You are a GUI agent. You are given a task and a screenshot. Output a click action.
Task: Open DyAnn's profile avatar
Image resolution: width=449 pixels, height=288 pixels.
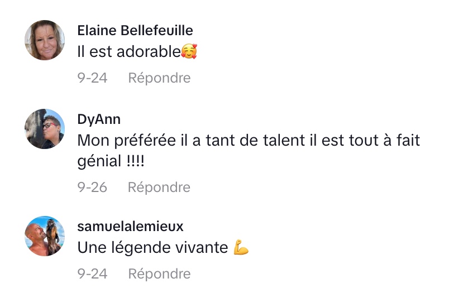pyautogui.click(x=45, y=129)
